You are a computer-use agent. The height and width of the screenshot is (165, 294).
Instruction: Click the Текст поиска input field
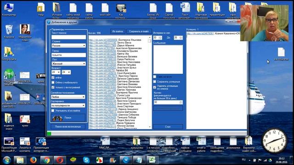coord(68,37)
